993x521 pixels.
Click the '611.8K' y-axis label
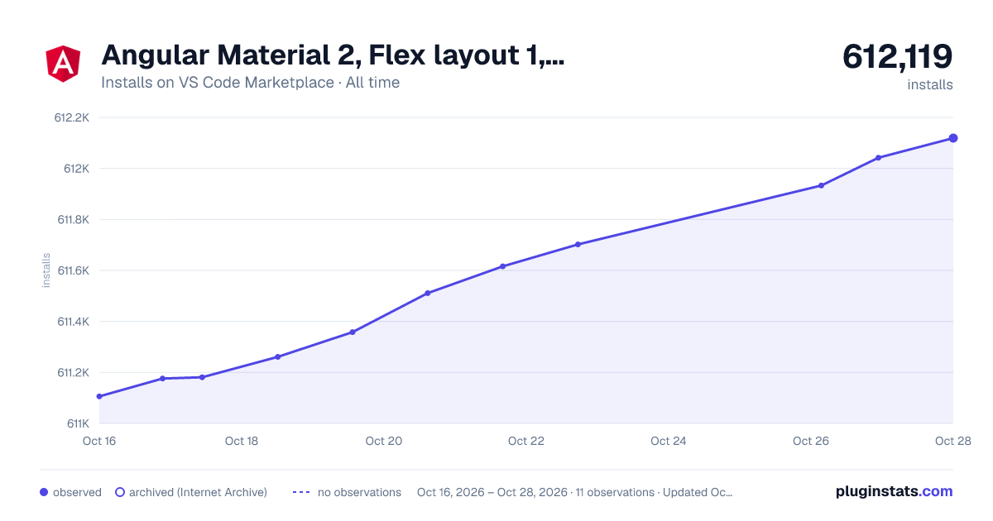click(72, 219)
